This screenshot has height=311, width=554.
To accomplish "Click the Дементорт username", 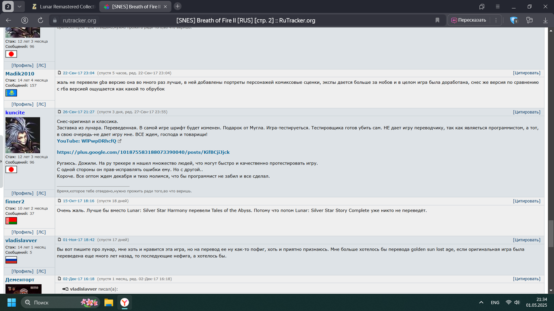I will (x=19, y=280).
